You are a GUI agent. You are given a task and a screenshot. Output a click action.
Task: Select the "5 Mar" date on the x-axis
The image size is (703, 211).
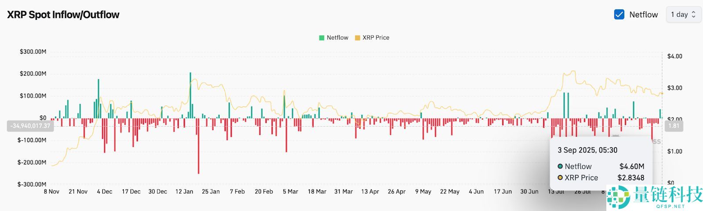pos(290,192)
